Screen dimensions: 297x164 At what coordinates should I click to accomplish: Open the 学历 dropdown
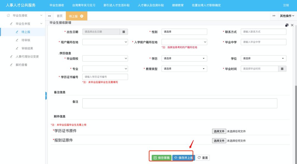[184, 59]
